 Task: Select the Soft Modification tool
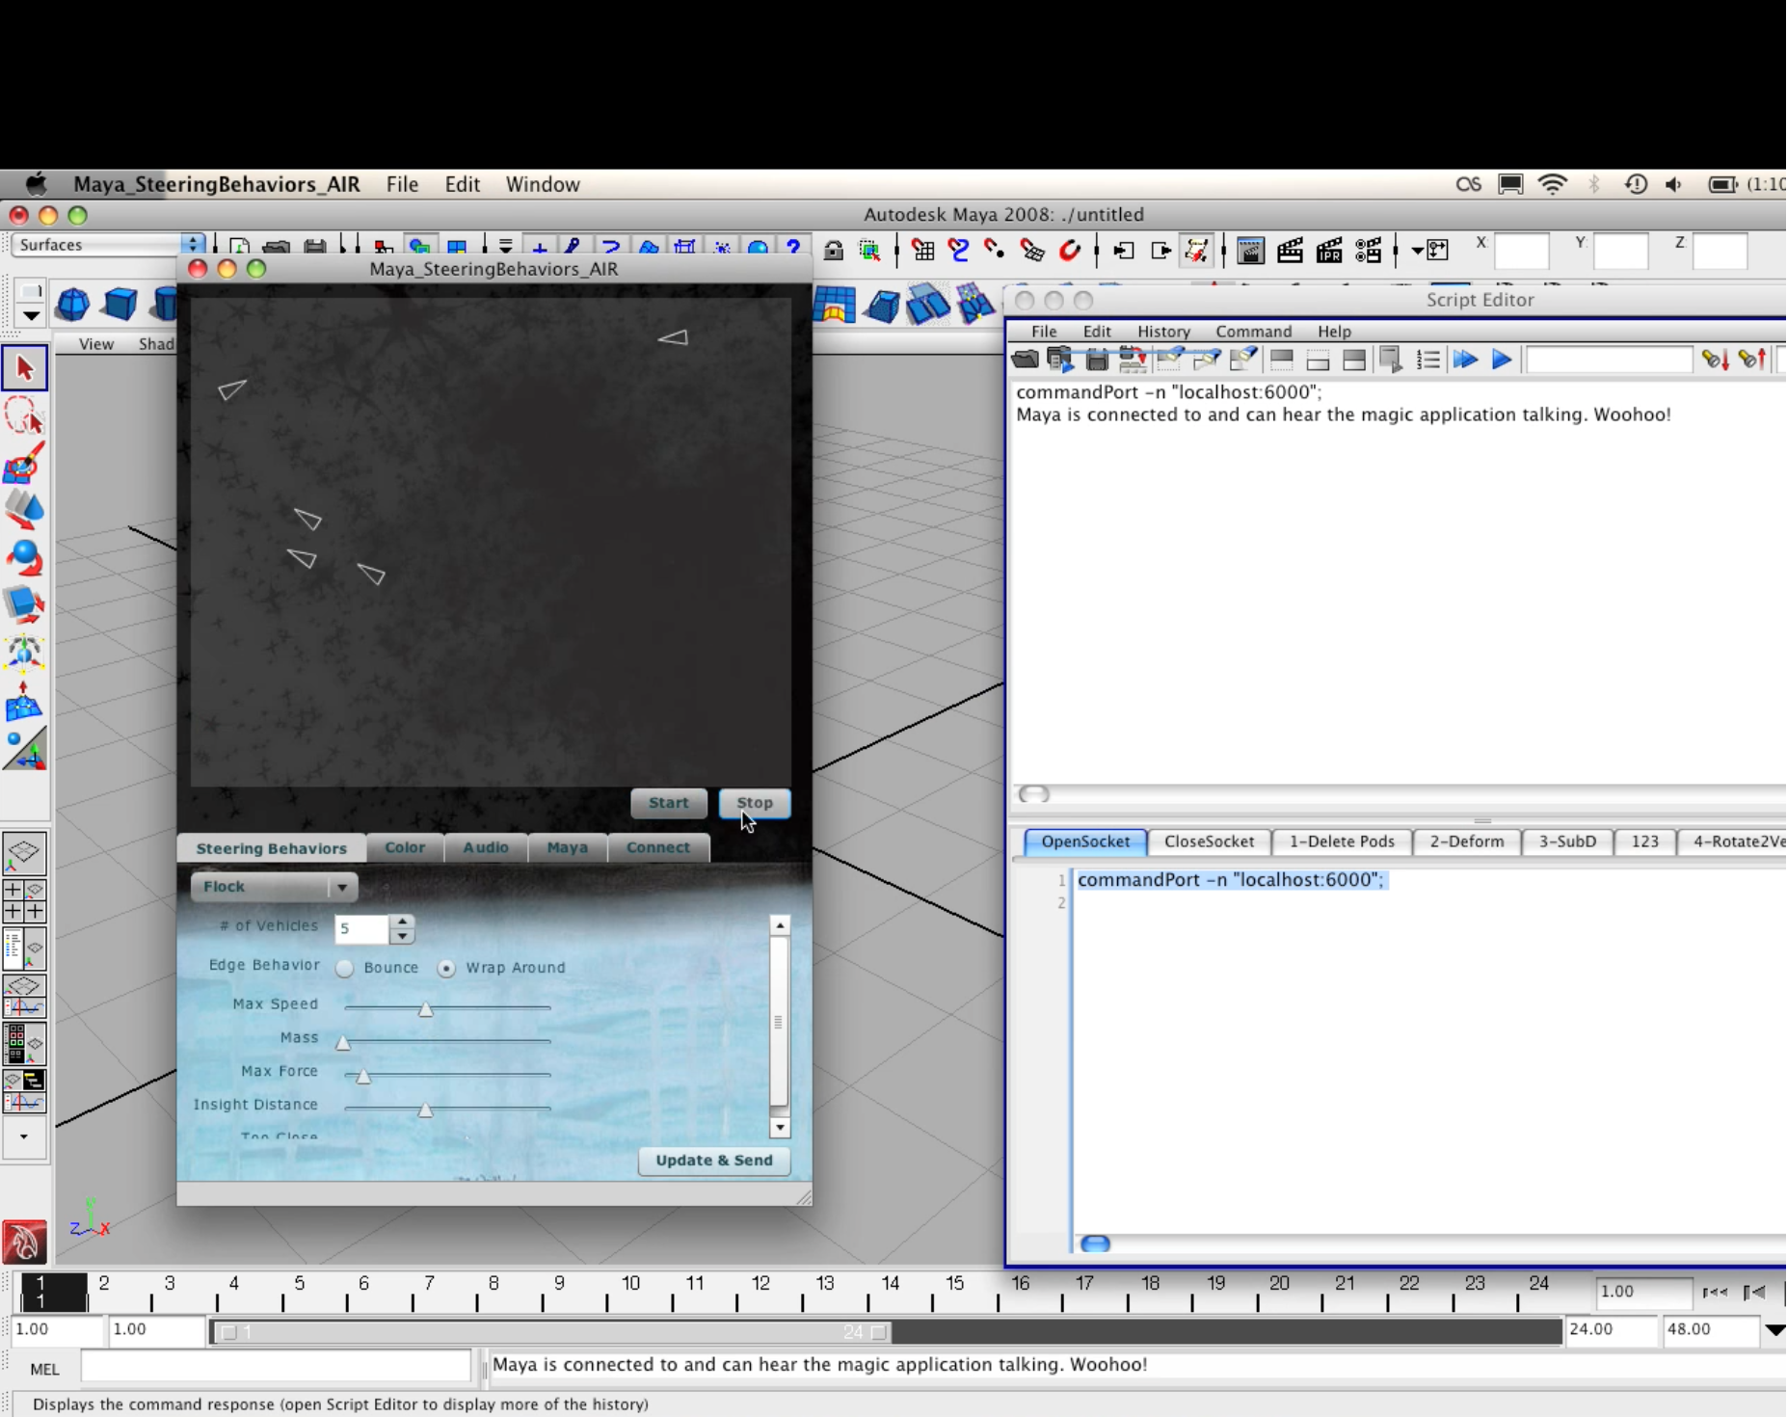pyautogui.click(x=24, y=703)
